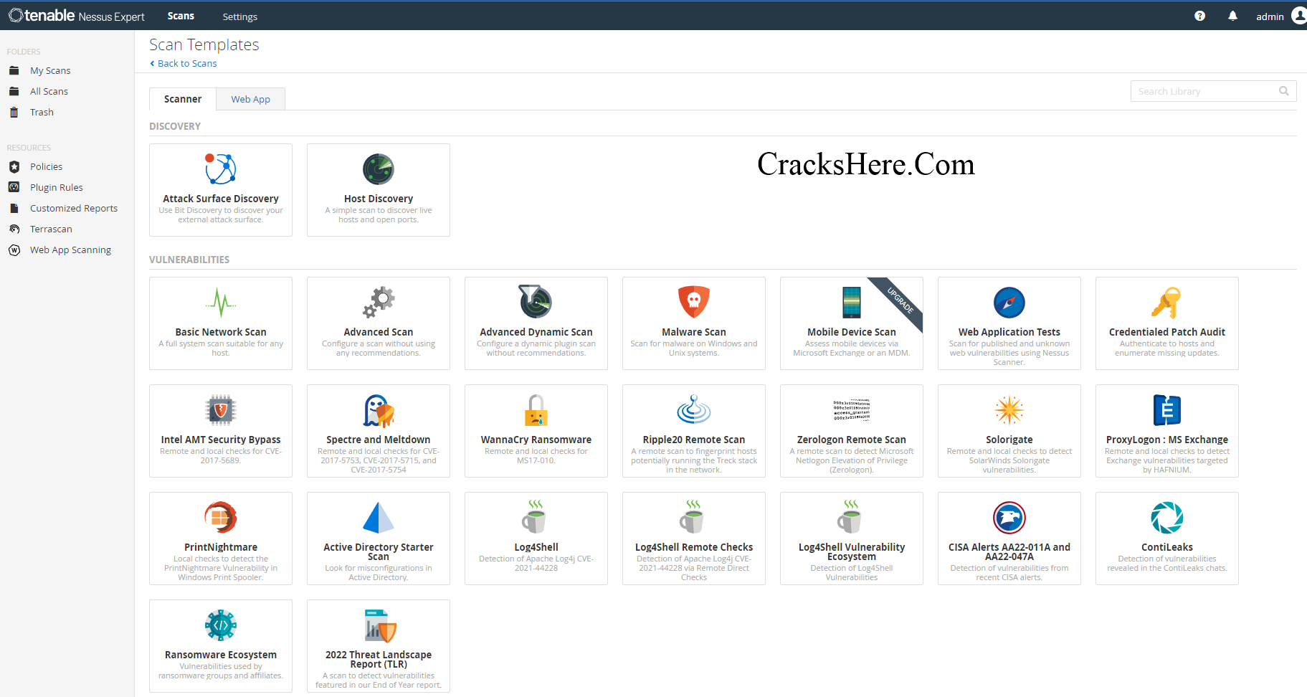Open Web Application Tests compass icon

click(x=1009, y=303)
